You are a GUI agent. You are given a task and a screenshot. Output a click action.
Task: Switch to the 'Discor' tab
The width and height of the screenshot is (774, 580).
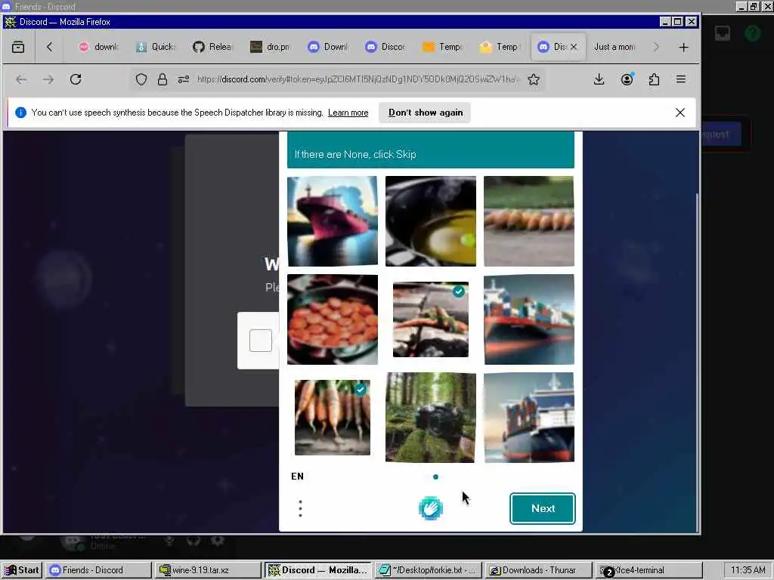pyautogui.click(x=385, y=47)
